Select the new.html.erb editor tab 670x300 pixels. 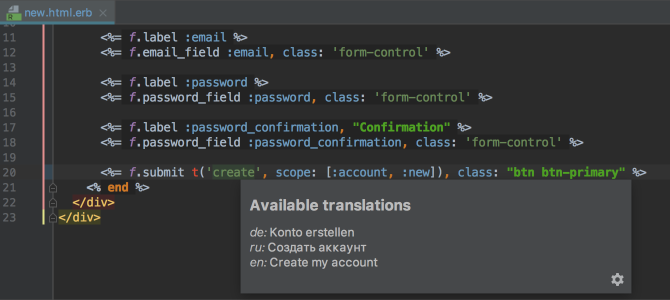pyautogui.click(x=57, y=12)
